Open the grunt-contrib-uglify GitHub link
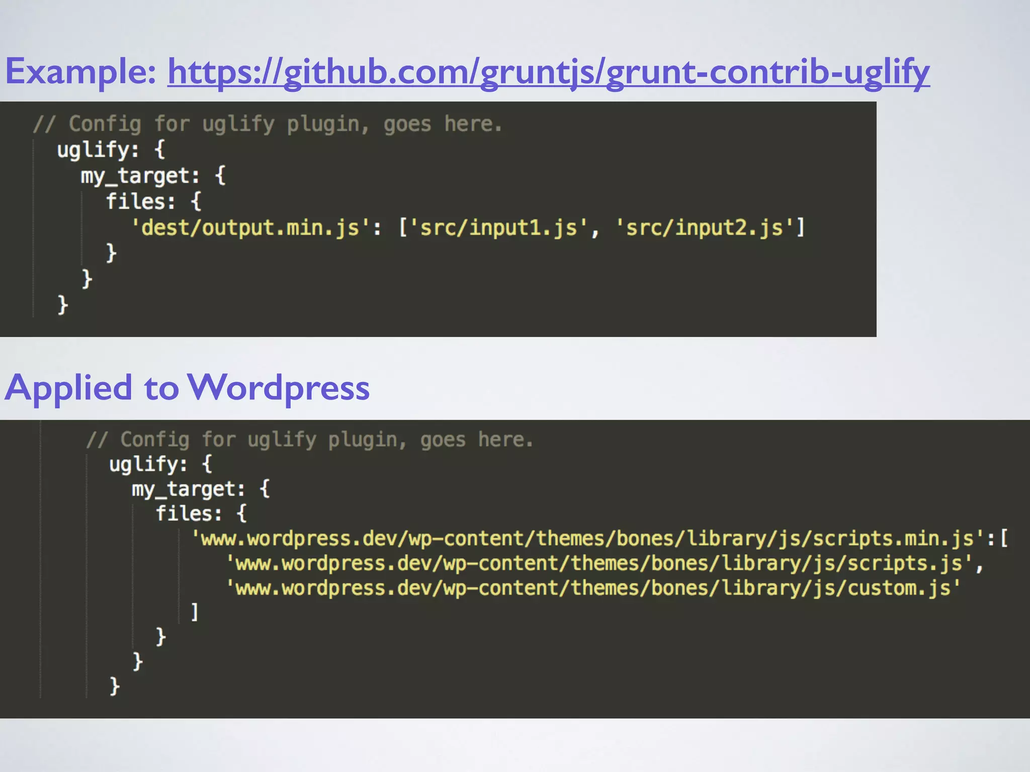Viewport: 1030px width, 772px height. point(549,72)
